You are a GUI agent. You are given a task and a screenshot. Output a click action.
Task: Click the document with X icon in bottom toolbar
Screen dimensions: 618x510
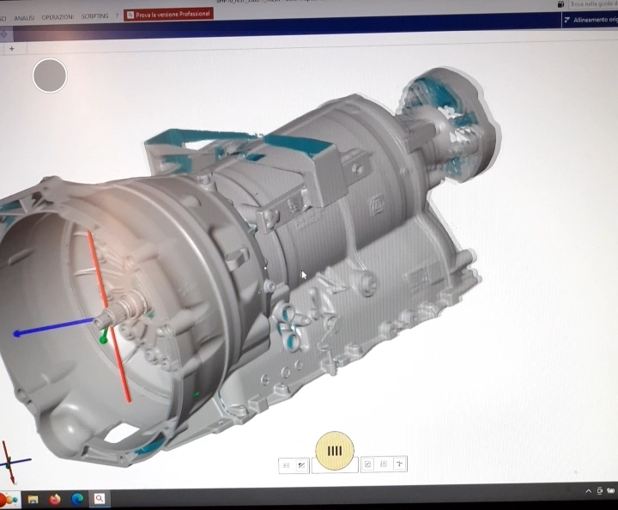pos(384,464)
